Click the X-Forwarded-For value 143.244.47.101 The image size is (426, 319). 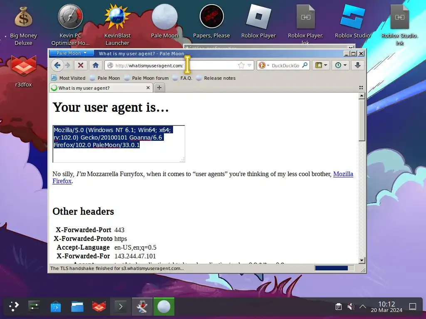[x=135, y=256]
